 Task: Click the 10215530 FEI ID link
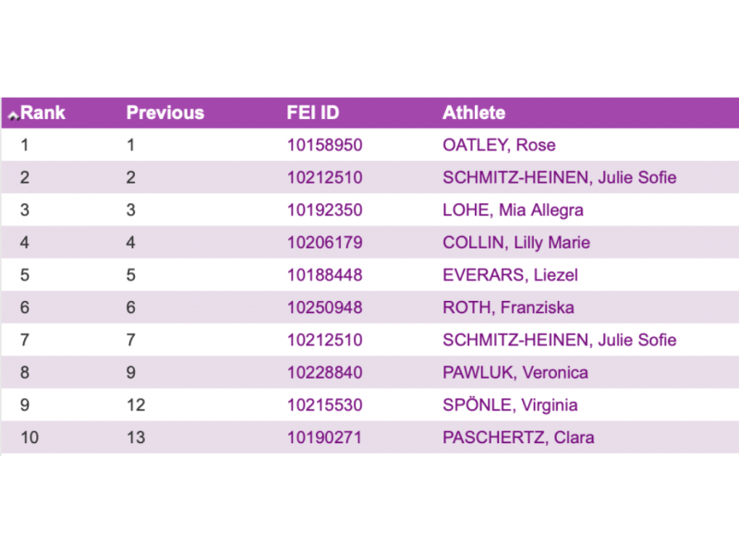point(324,405)
